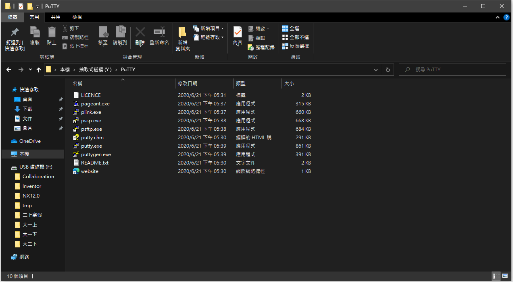Select the website shortcut icon
513x282 pixels.
(x=76, y=171)
